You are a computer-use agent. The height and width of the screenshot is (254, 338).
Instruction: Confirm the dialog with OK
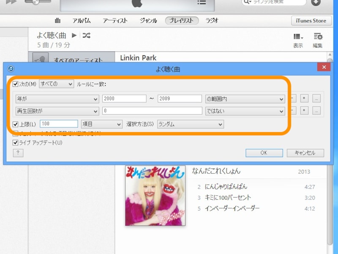click(x=264, y=153)
